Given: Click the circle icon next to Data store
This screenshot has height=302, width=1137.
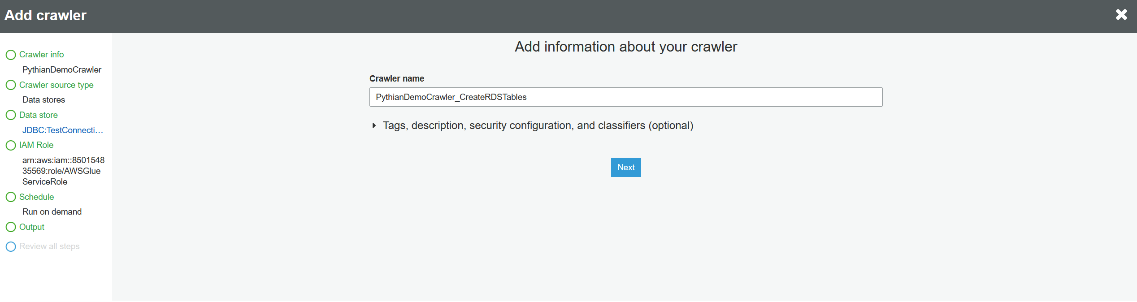Looking at the screenshot, I should pos(11,115).
